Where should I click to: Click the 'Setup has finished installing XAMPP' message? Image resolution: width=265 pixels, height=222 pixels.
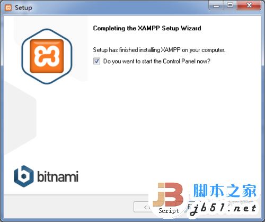[x=159, y=50]
